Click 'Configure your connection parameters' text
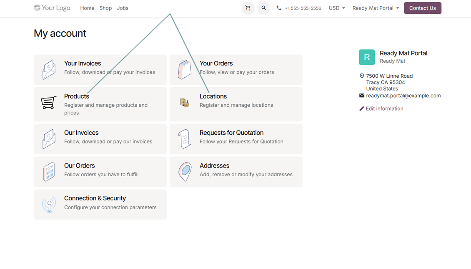The height and width of the screenshot is (269, 471). (x=110, y=207)
